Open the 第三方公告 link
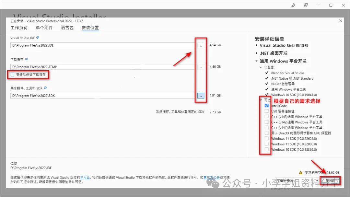Screen dimensions: 350x197 [x=212, y=177]
